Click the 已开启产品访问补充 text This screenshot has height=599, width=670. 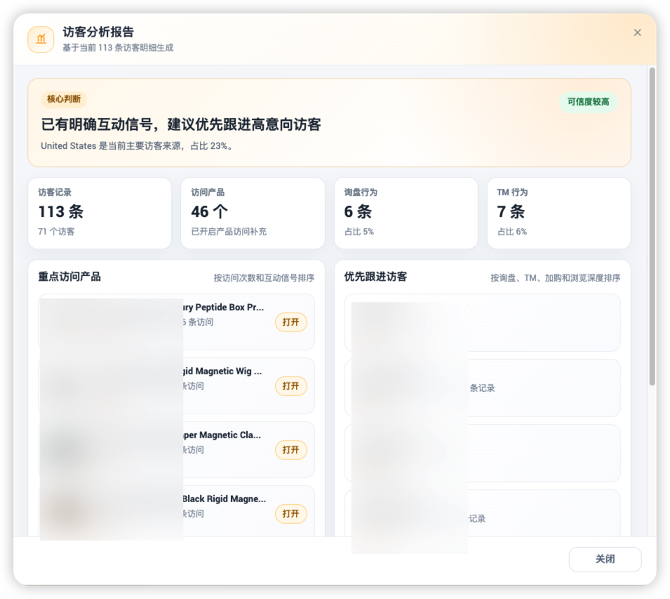229,231
